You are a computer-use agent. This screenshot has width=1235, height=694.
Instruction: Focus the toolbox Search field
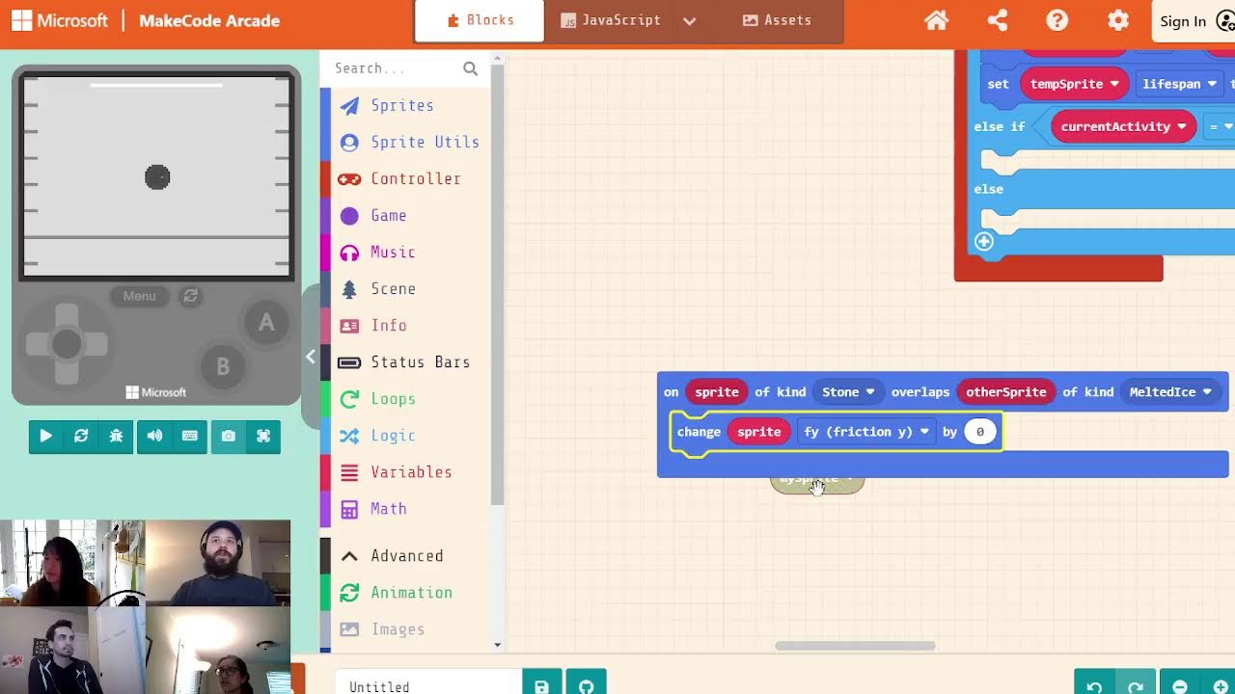(396, 68)
